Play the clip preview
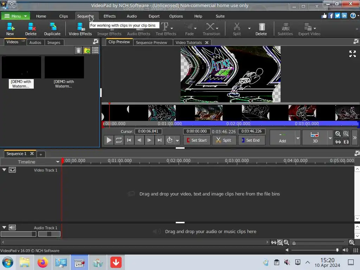 [109, 140]
